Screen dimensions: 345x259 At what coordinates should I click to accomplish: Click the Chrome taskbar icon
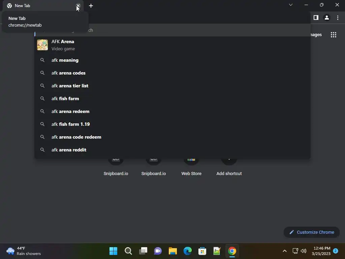click(232, 251)
